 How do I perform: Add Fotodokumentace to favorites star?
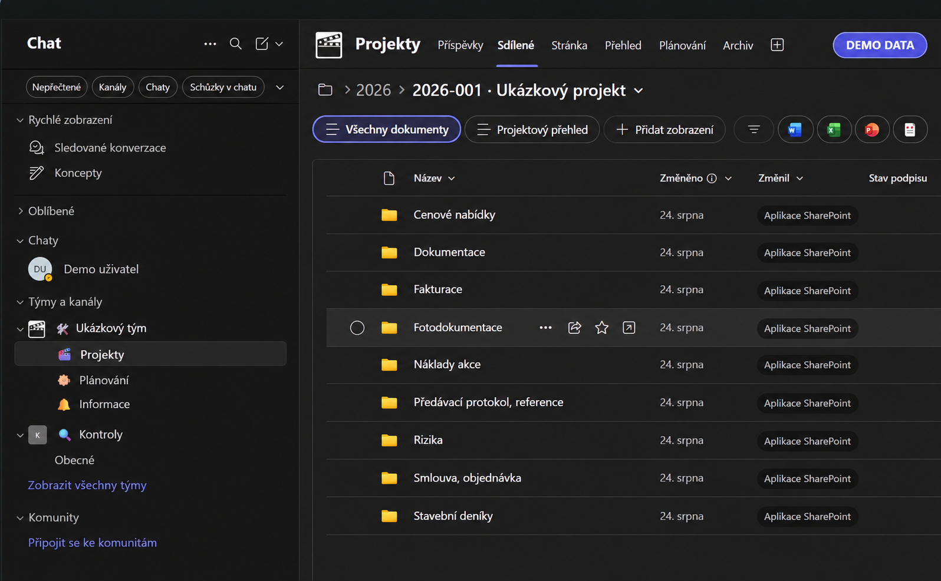tap(601, 328)
